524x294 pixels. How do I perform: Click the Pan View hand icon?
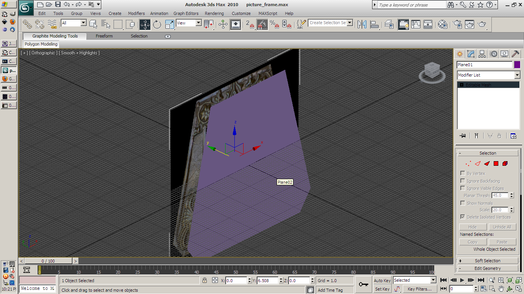(x=501, y=289)
